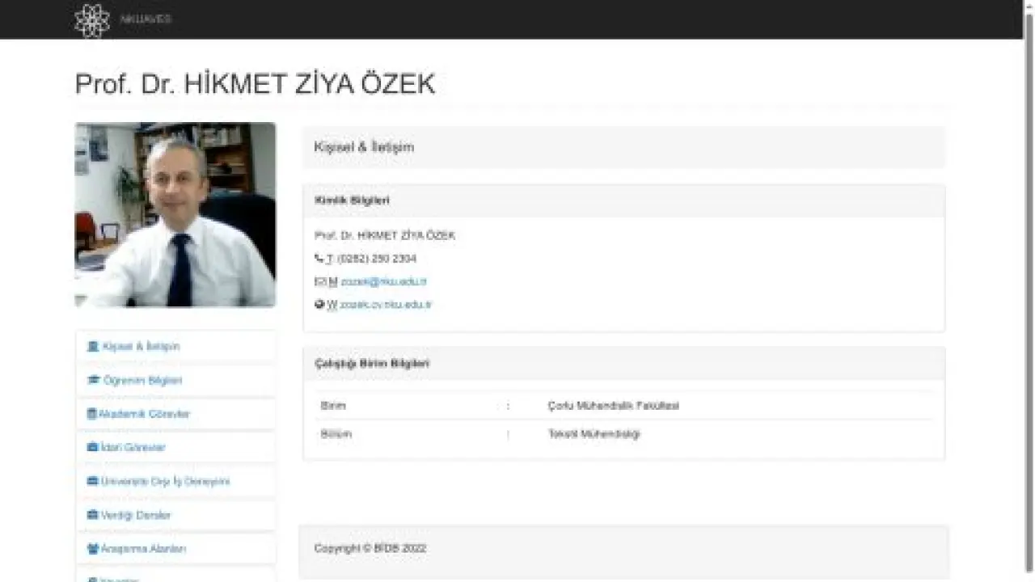Open the Öğrenim Bilgileri sidebar section
Image resolution: width=1035 pixels, height=582 pixels.
[175, 381]
